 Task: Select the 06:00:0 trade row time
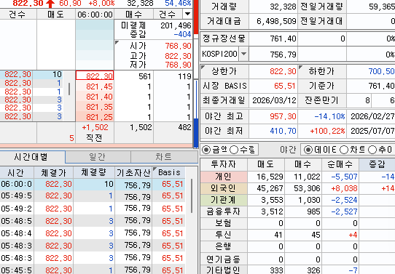click(x=17, y=184)
